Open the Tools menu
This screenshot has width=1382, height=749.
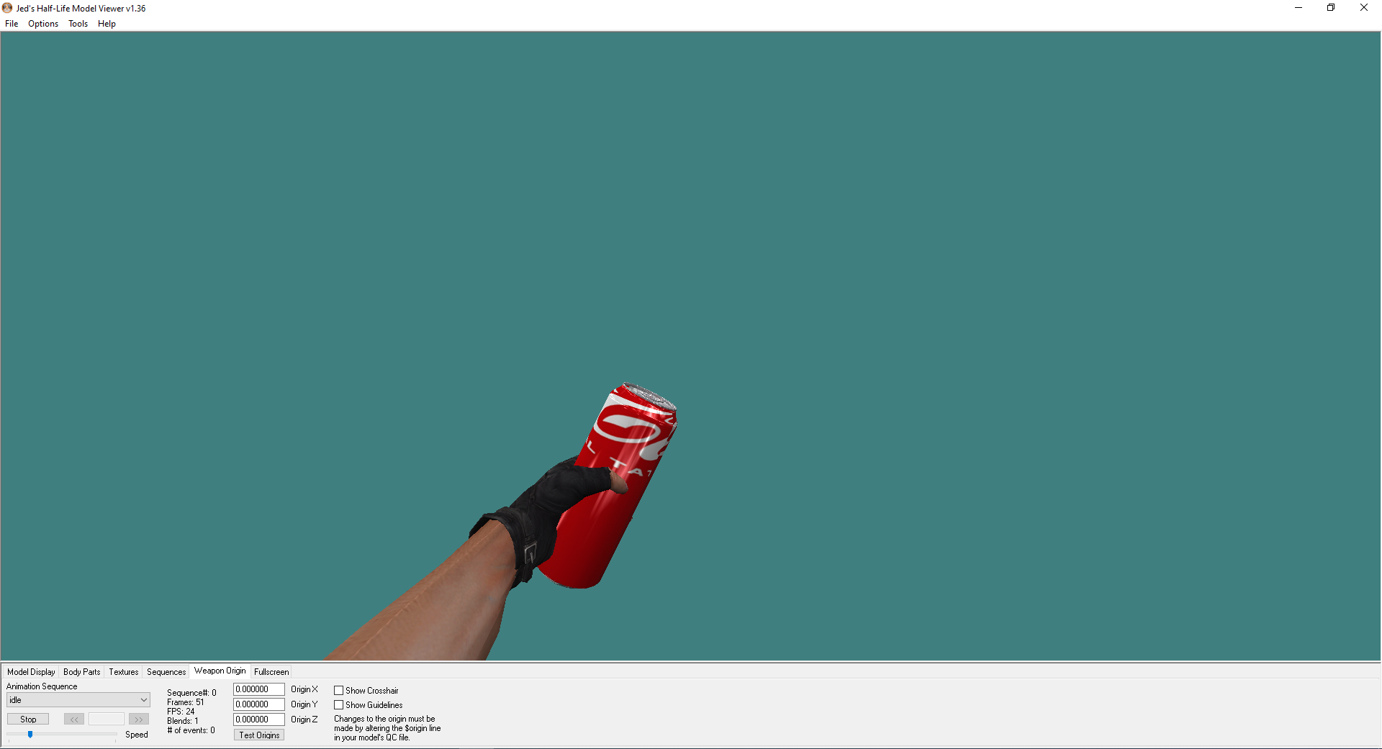click(x=78, y=24)
